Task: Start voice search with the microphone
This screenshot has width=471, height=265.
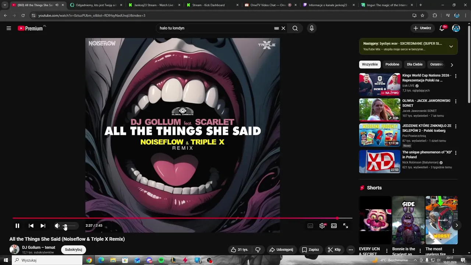Action: pos(312,28)
